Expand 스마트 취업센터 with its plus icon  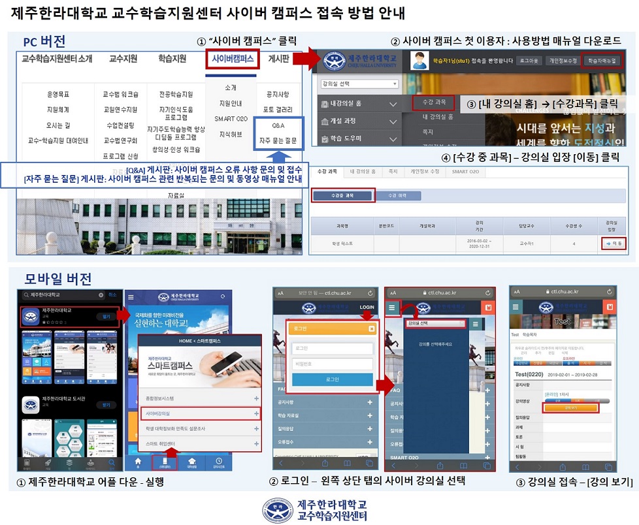click(x=256, y=443)
